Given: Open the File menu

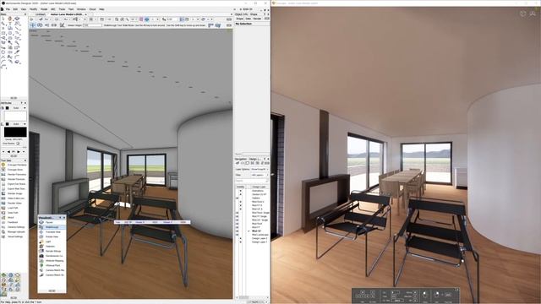Looking at the screenshot, I should [x=8, y=9].
